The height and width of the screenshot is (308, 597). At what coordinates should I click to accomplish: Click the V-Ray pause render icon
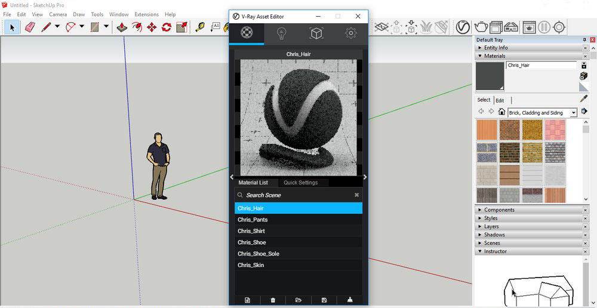point(544,27)
